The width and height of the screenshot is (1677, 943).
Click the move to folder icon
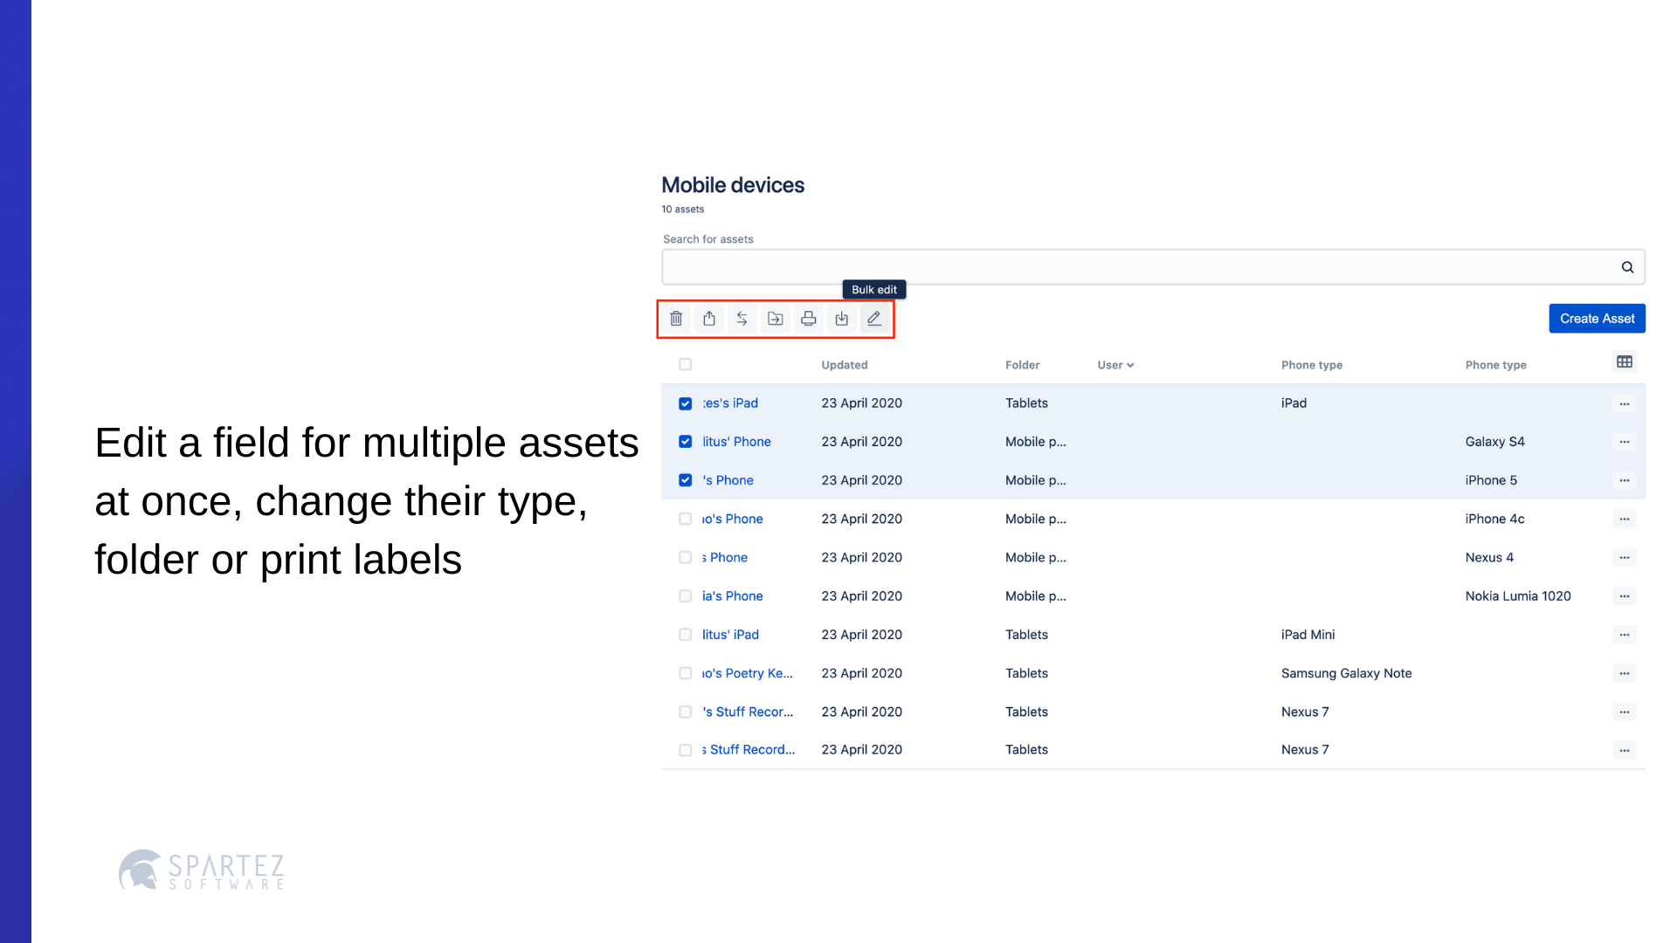(x=775, y=319)
